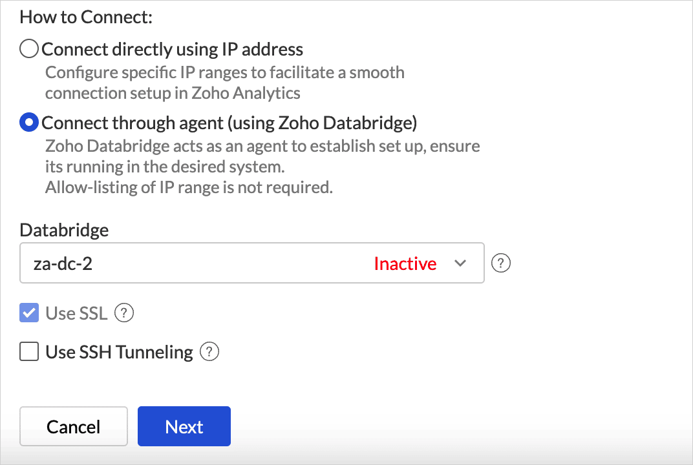Click the 'Configure specific IP ranges' description text
Image resolution: width=693 pixels, height=465 pixels.
(224, 72)
